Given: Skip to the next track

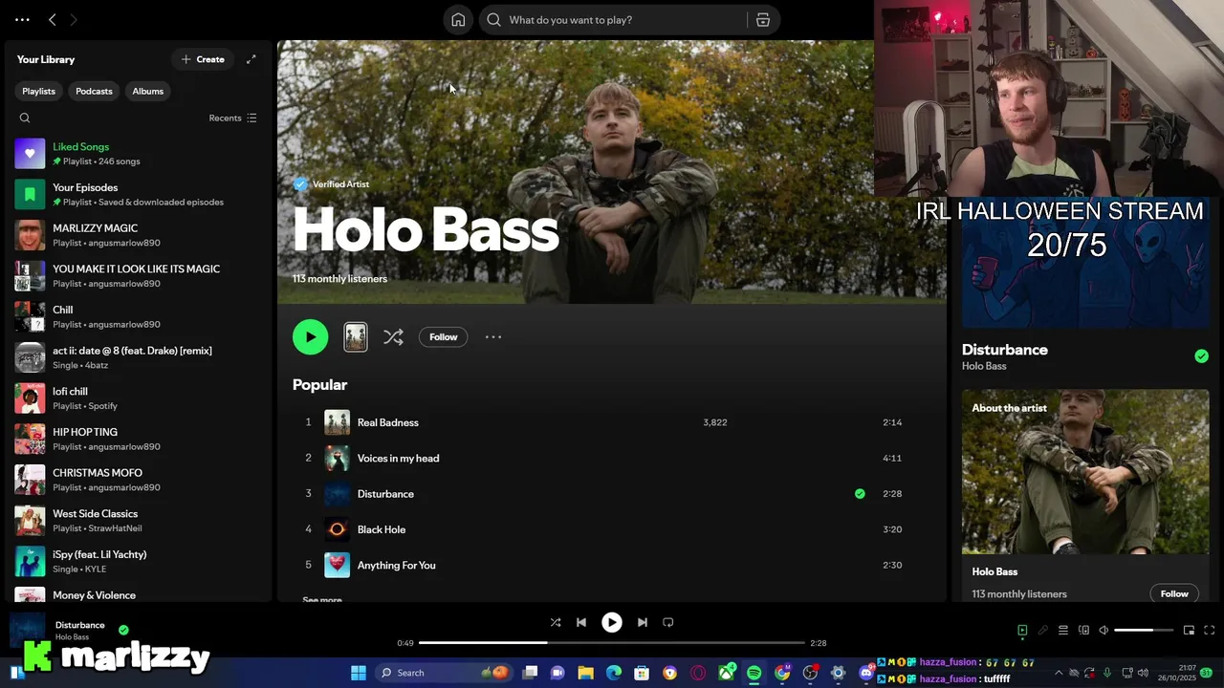Looking at the screenshot, I should (642, 622).
